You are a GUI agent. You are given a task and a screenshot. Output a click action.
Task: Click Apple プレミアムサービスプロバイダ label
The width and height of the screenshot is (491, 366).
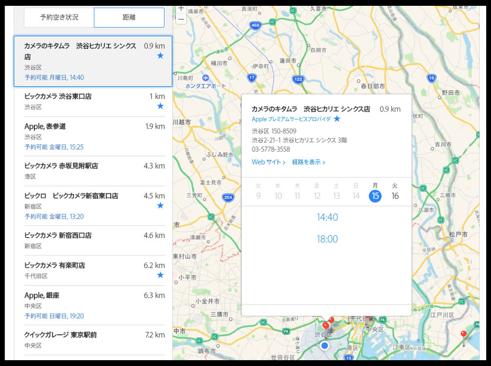point(291,119)
